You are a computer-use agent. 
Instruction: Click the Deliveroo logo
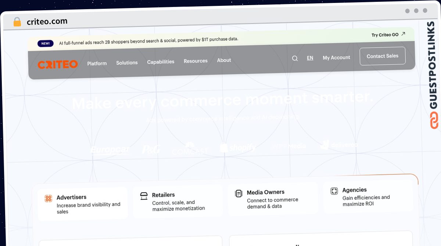338,145
